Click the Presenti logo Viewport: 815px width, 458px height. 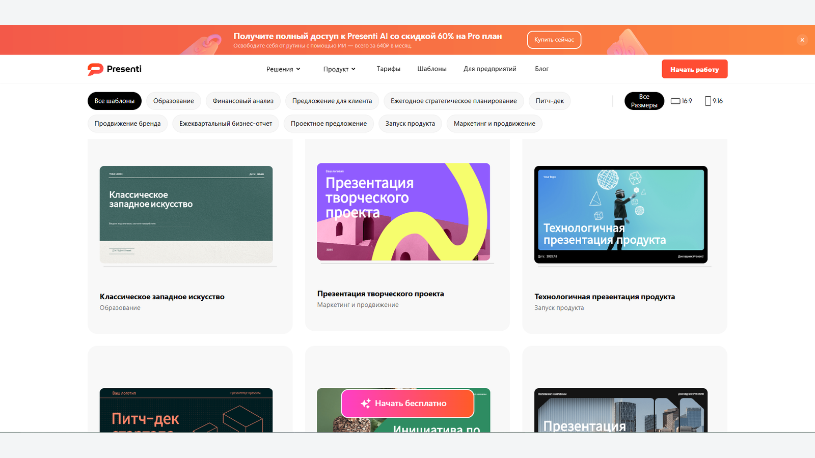pyautogui.click(x=115, y=69)
